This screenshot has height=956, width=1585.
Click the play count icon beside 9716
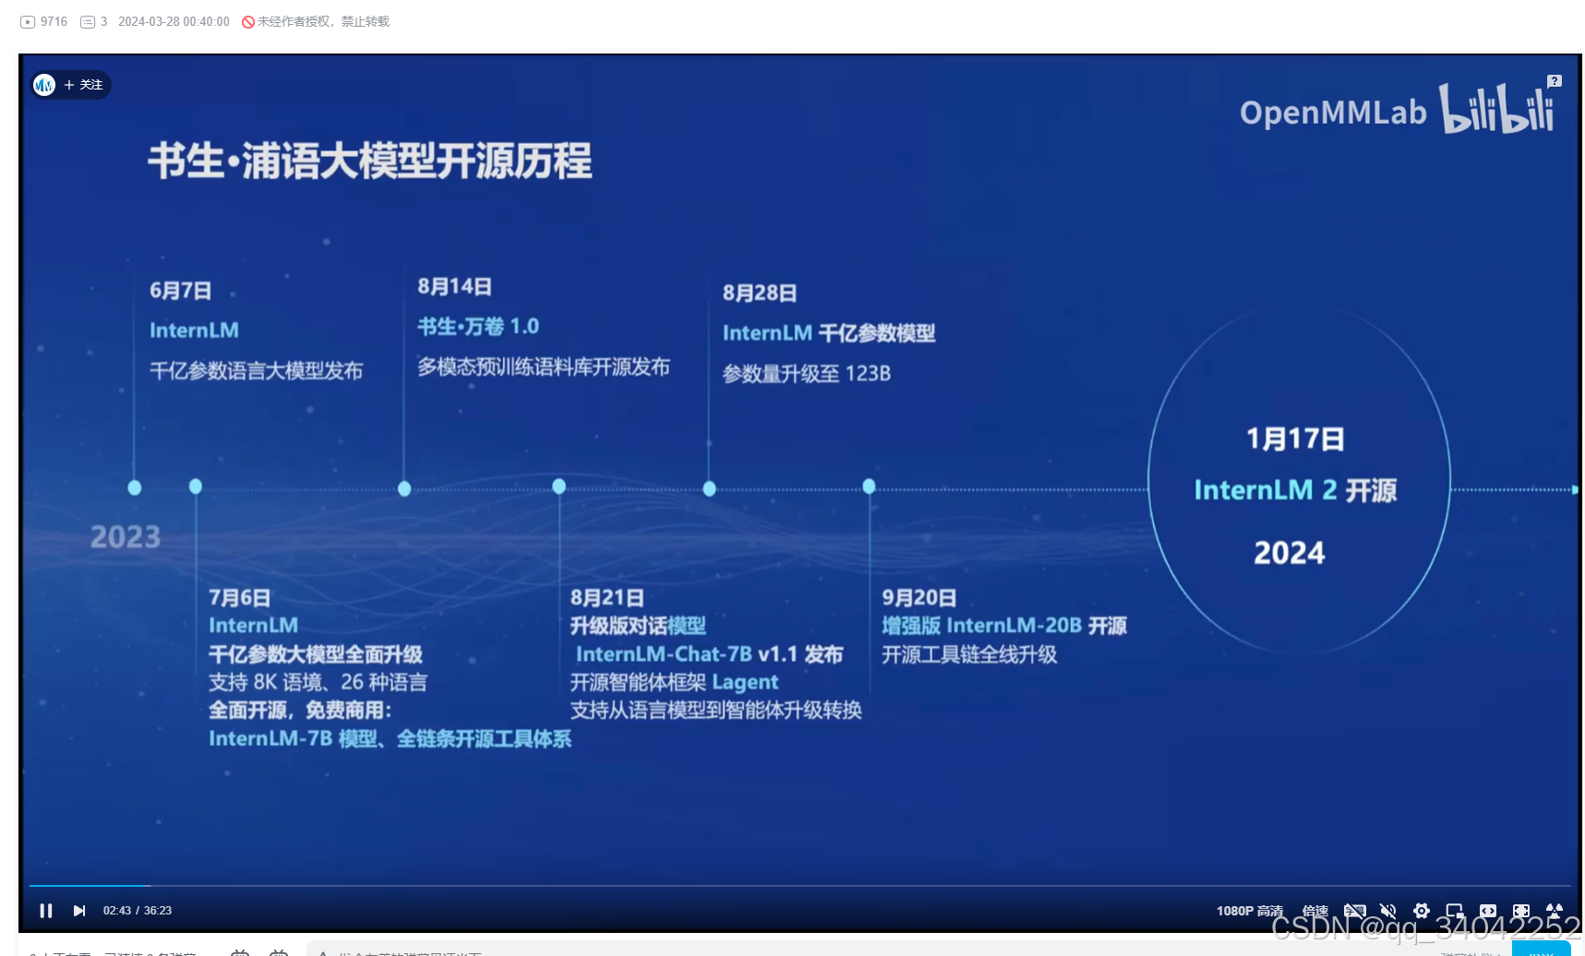point(28,21)
